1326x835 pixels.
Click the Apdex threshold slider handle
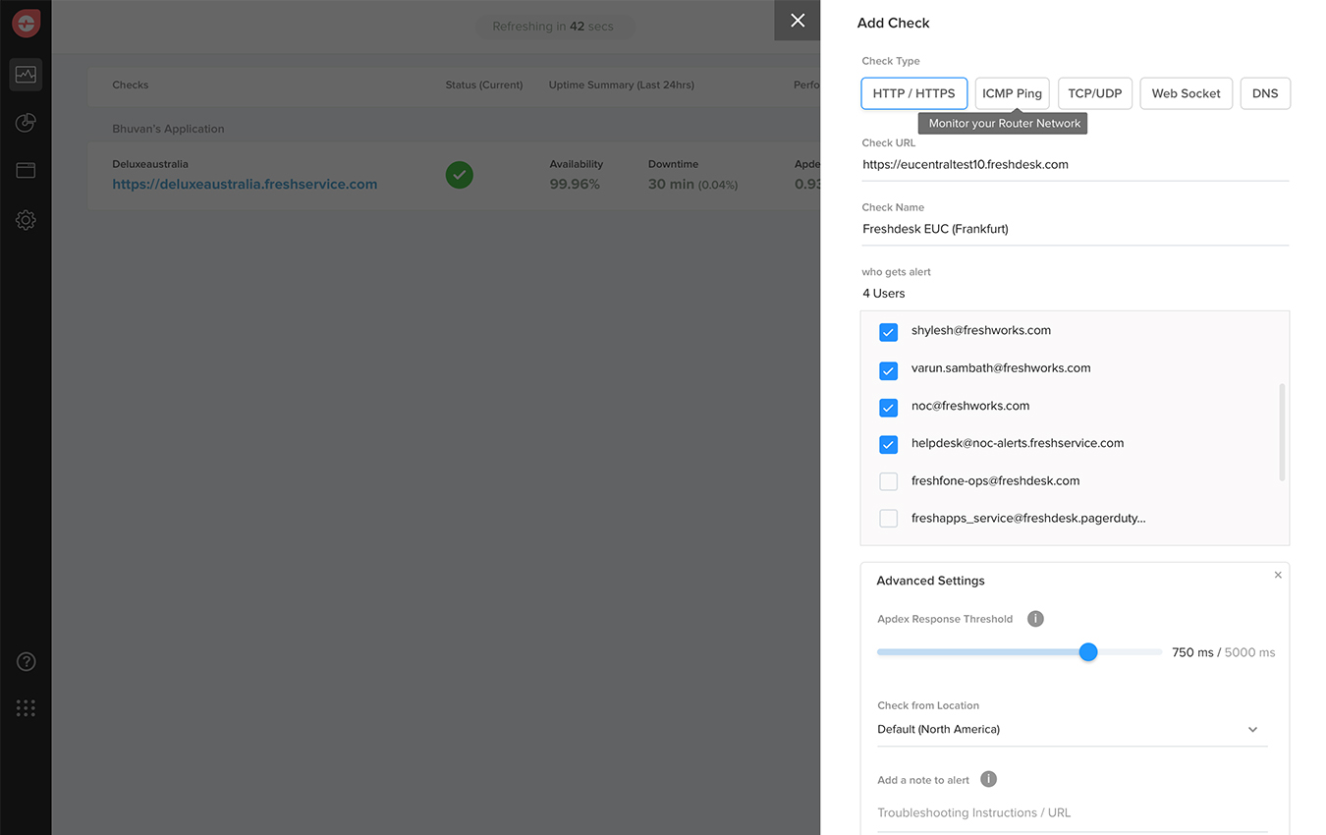pyautogui.click(x=1088, y=651)
